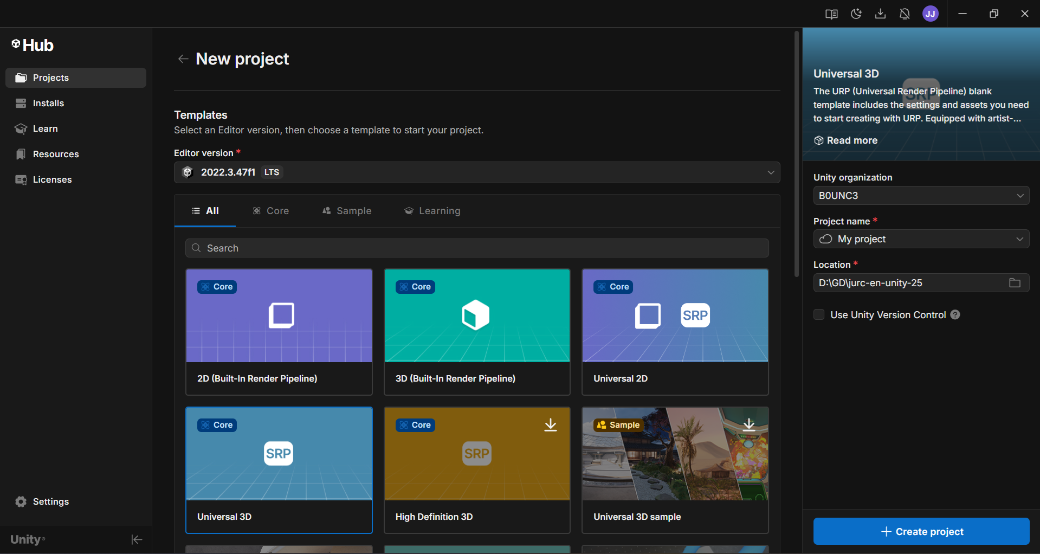This screenshot has width=1040, height=554.
Task: Expand the Editor version dropdown
Action: pos(770,172)
